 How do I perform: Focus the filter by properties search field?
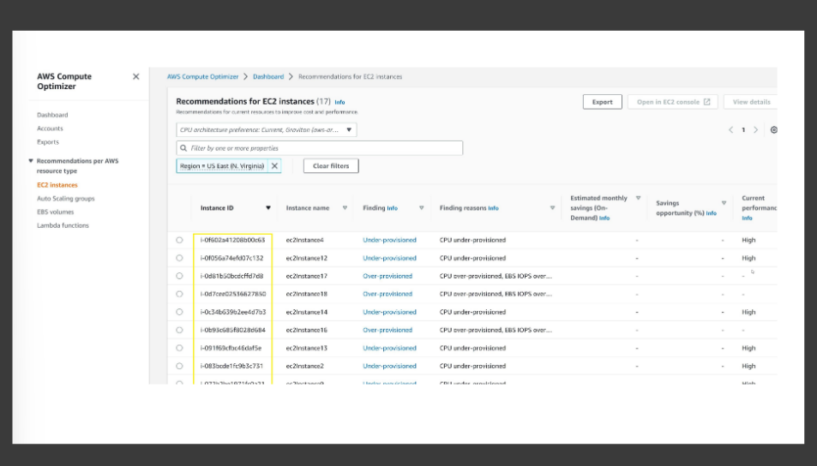(x=320, y=148)
